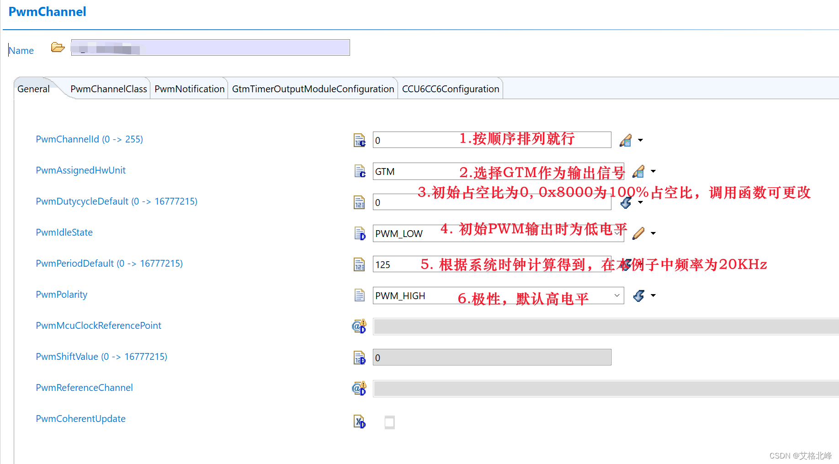Click the folder icon beside the Name field
839x464 pixels.
coord(57,47)
